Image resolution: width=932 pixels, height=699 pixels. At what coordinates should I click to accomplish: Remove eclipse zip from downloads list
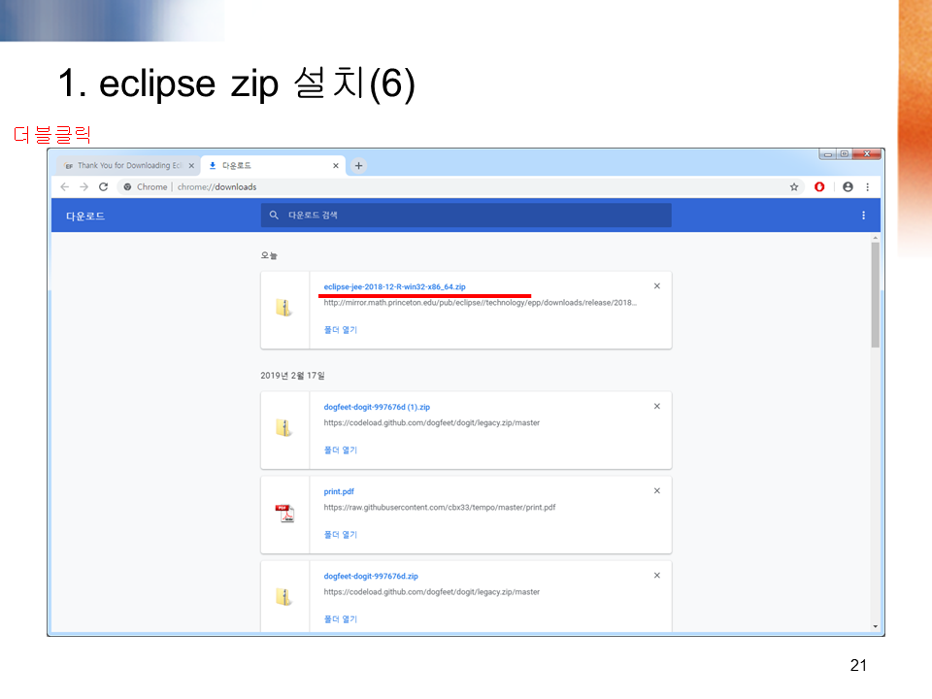657,285
